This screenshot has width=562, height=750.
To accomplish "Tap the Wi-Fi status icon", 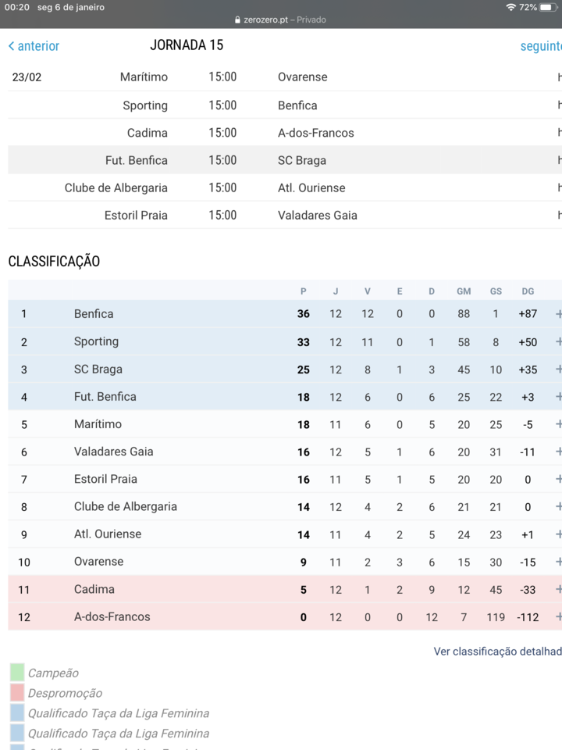I will 510,7.
